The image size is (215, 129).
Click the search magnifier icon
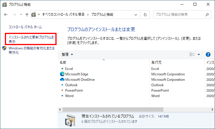(x=207, y=15)
